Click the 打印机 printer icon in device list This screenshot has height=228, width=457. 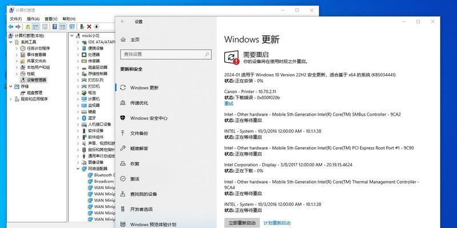(84, 87)
